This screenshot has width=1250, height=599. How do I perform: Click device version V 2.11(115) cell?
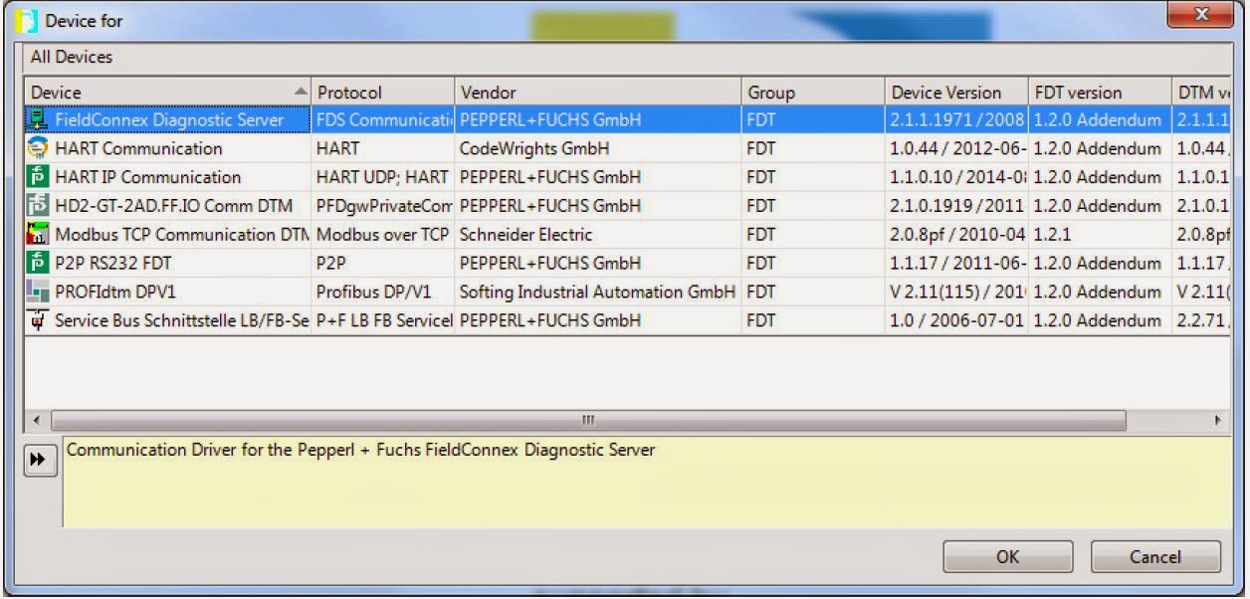pos(956,293)
